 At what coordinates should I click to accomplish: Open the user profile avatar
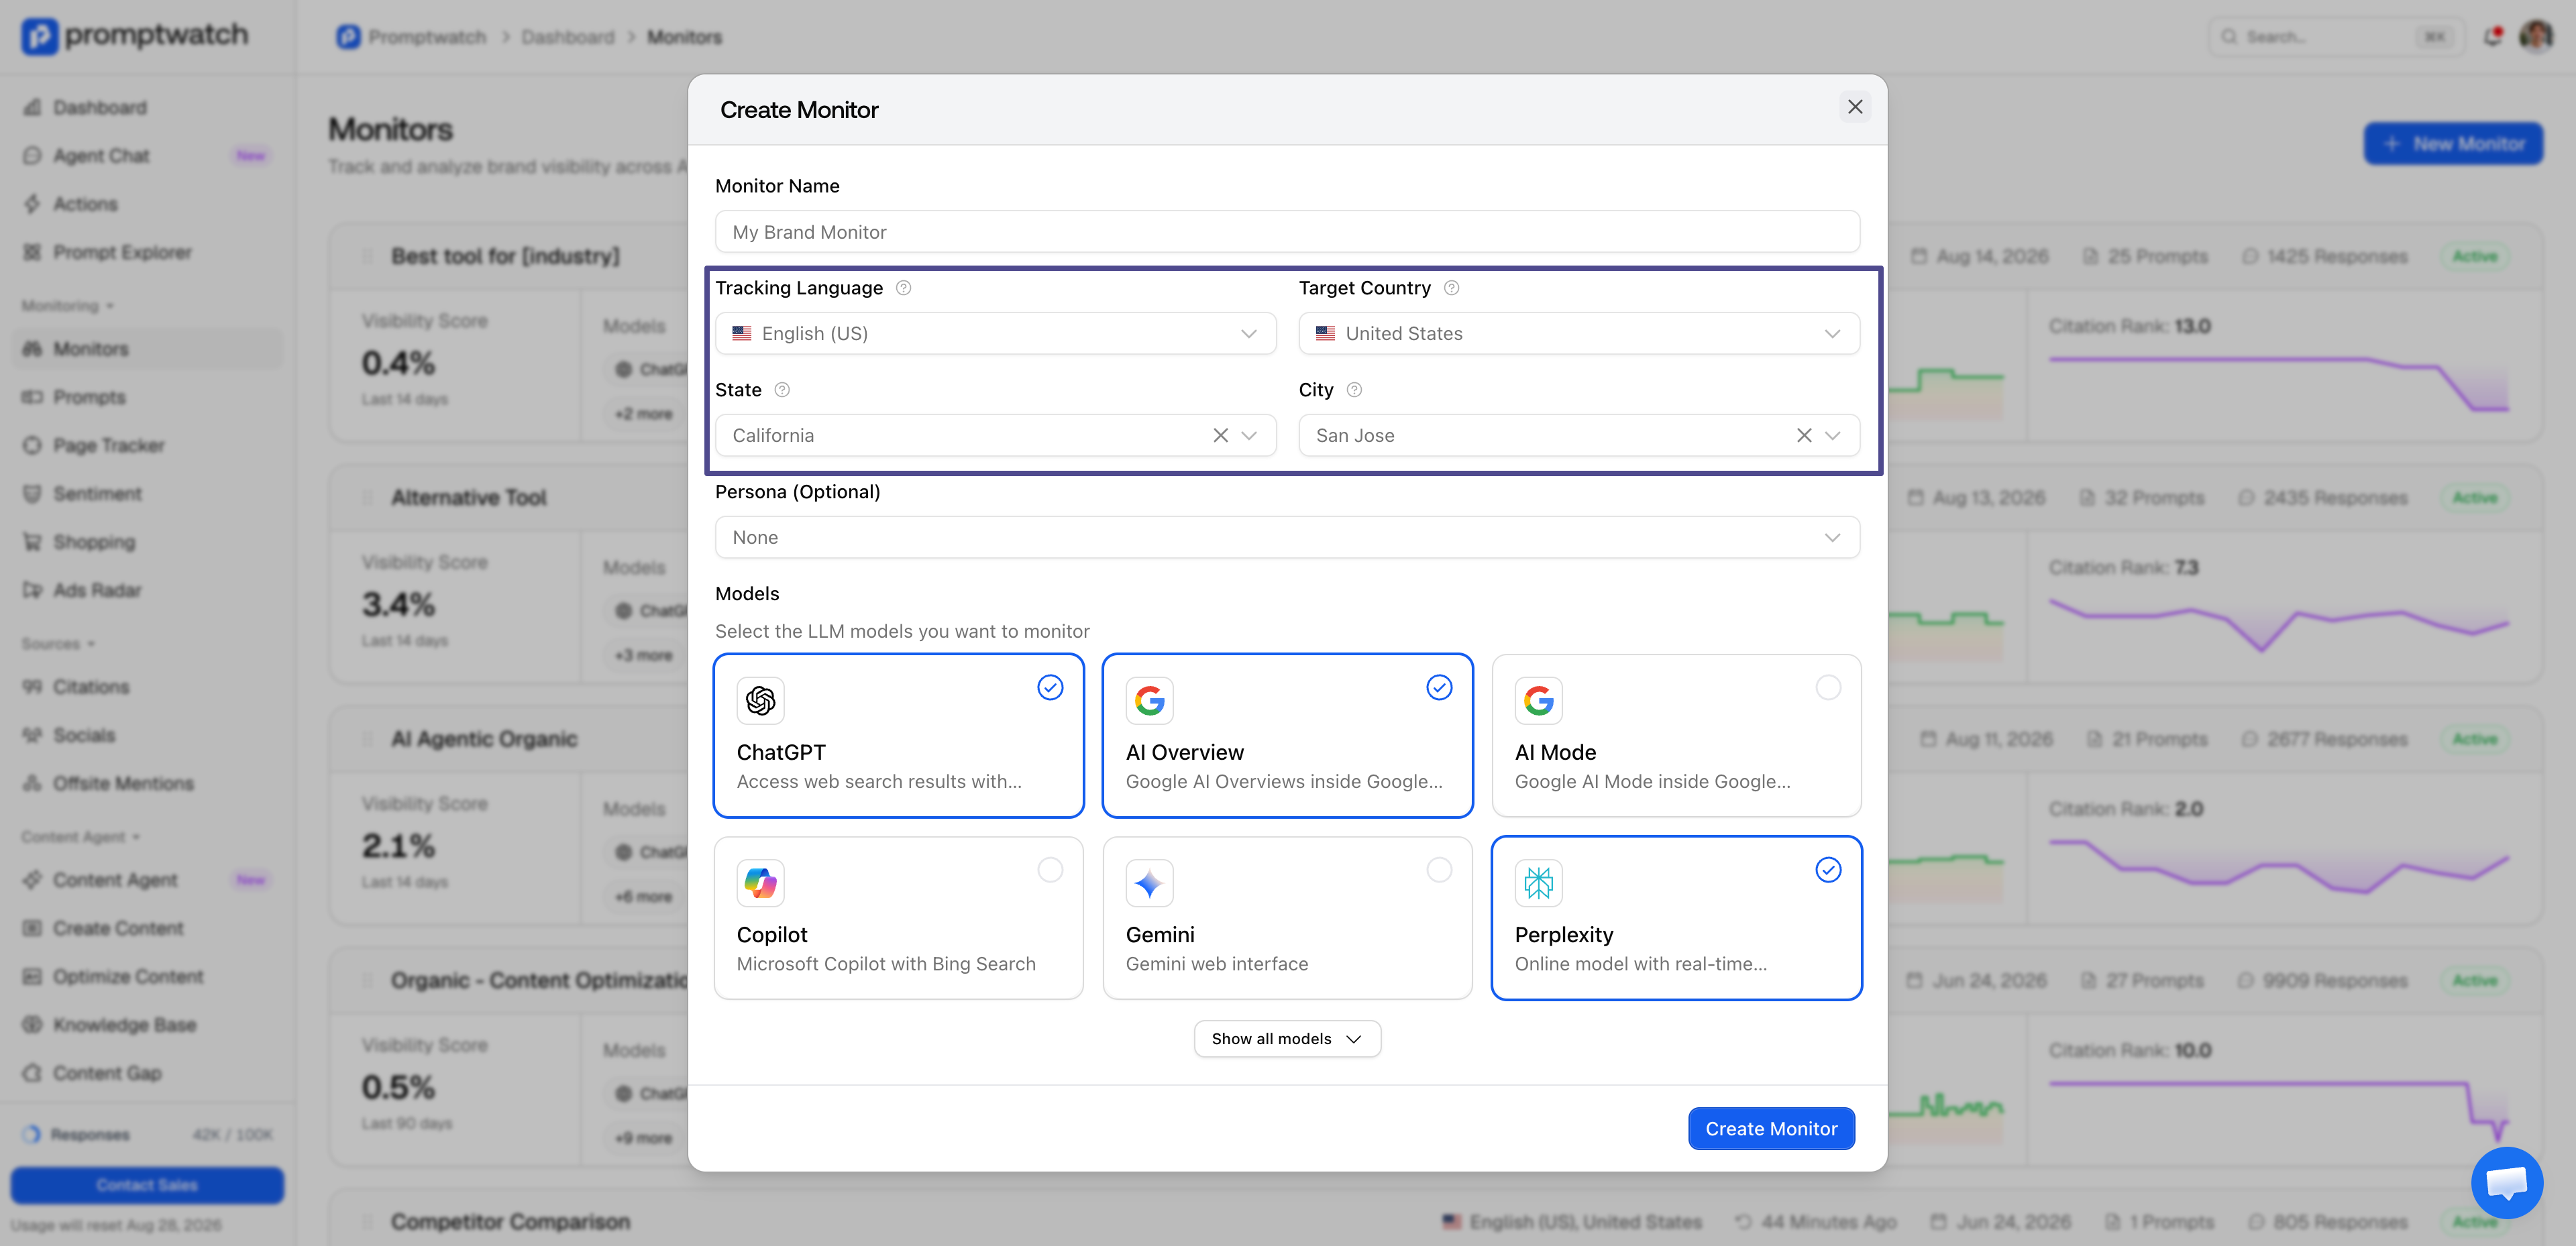pyautogui.click(x=2536, y=36)
